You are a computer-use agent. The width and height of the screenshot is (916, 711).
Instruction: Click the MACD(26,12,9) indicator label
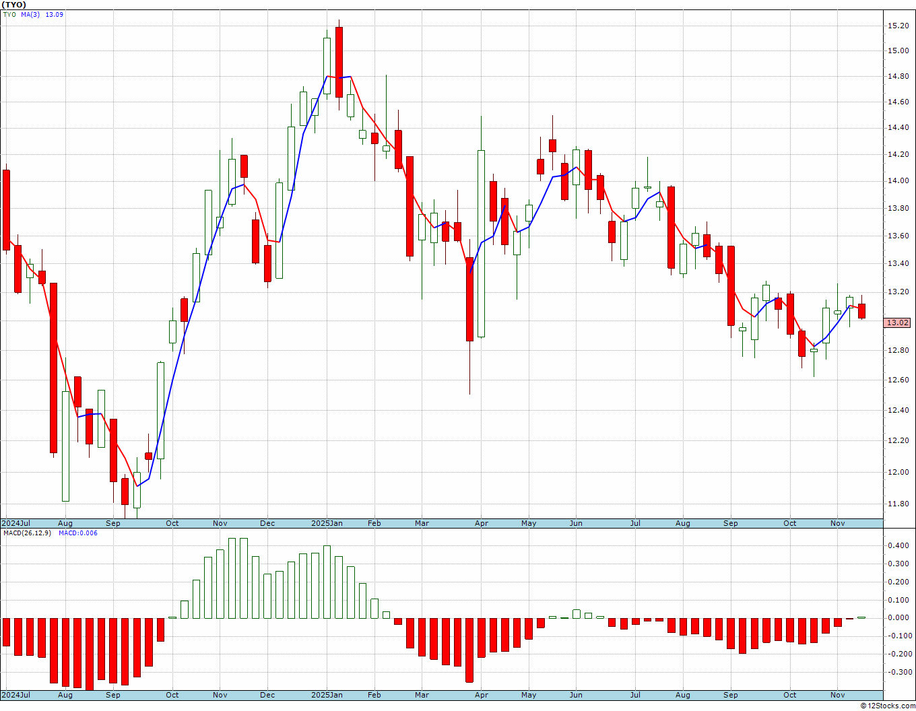point(27,533)
